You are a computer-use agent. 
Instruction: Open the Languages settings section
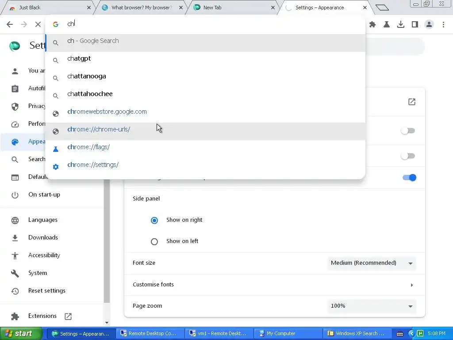tap(43, 220)
